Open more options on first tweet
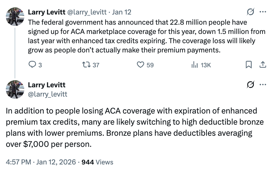The height and width of the screenshot is (174, 273). pyautogui.click(x=263, y=12)
